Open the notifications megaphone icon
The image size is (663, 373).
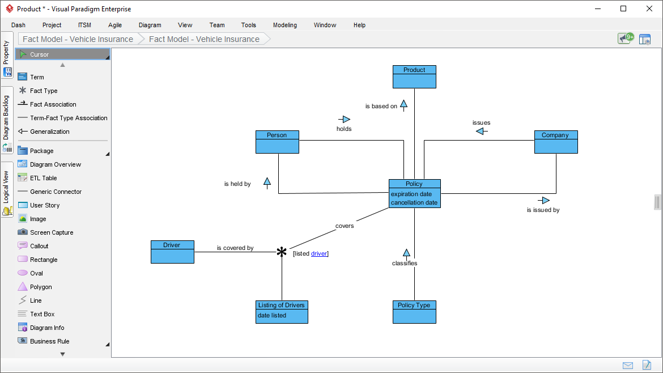pos(625,39)
